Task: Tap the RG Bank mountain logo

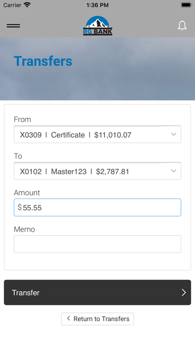Action: pyautogui.click(x=97, y=25)
